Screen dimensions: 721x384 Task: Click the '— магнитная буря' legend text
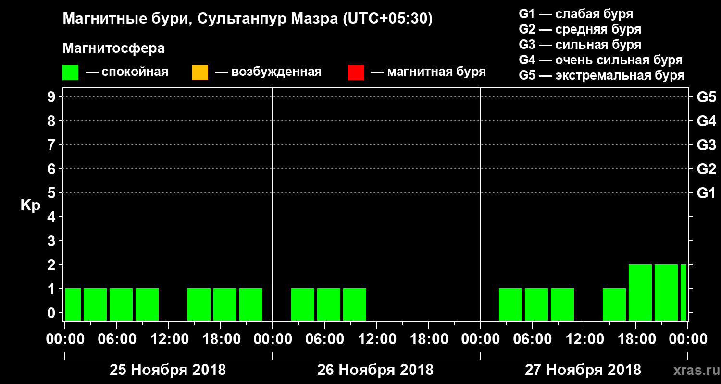pyautogui.click(x=429, y=72)
